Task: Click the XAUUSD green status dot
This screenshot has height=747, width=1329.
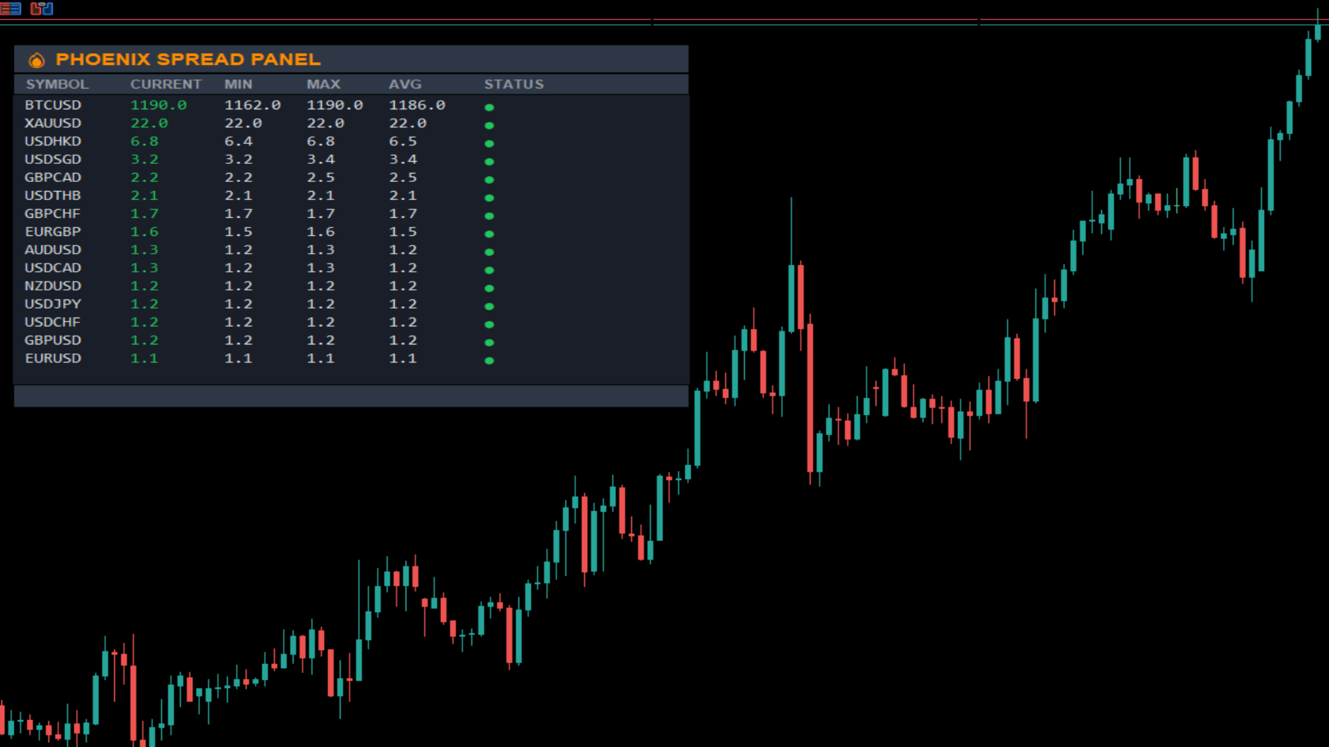Action: click(489, 125)
